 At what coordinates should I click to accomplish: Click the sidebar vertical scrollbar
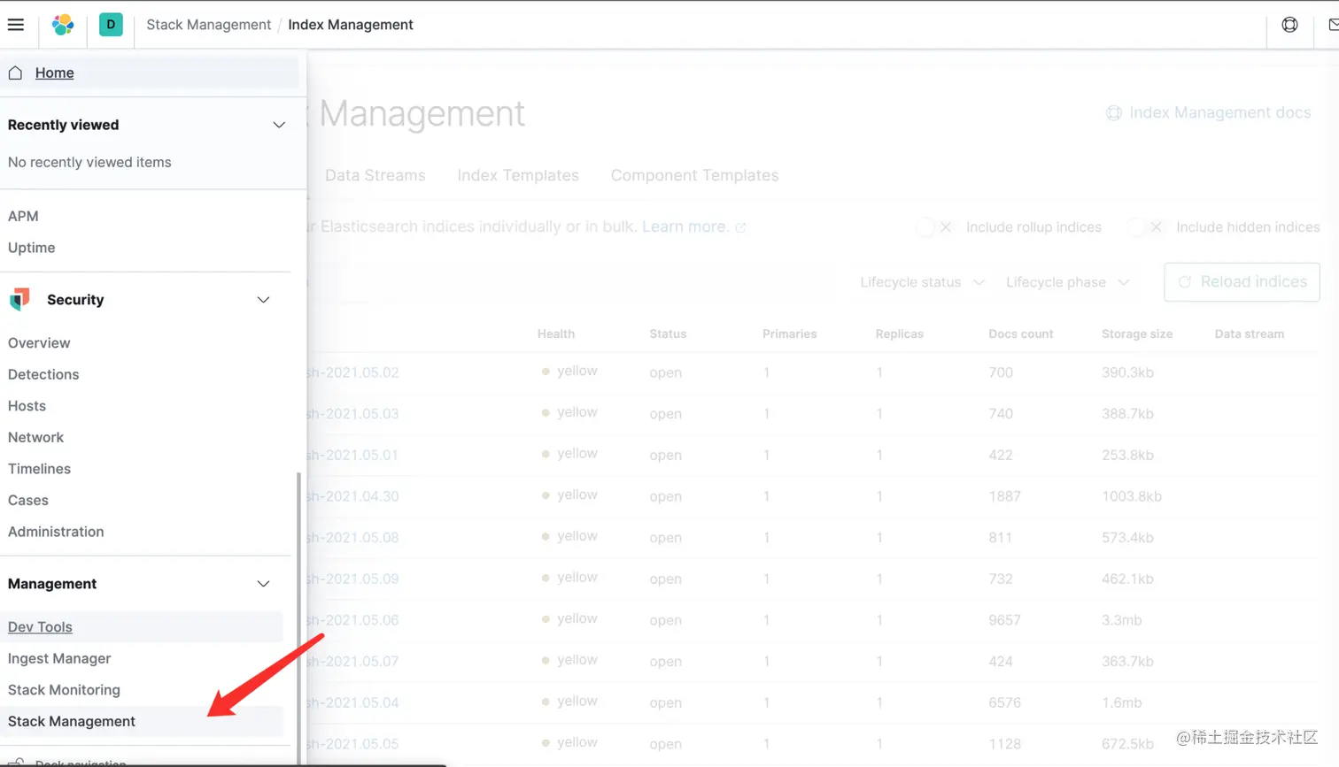(298, 617)
